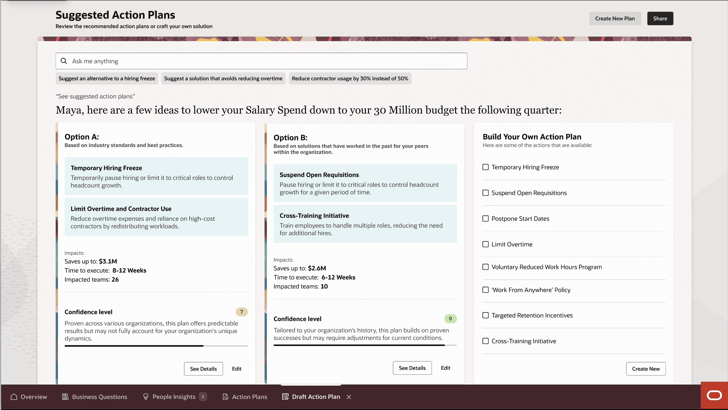Click Edit link under Option B
This screenshot has height=410, width=728.
coord(446,368)
